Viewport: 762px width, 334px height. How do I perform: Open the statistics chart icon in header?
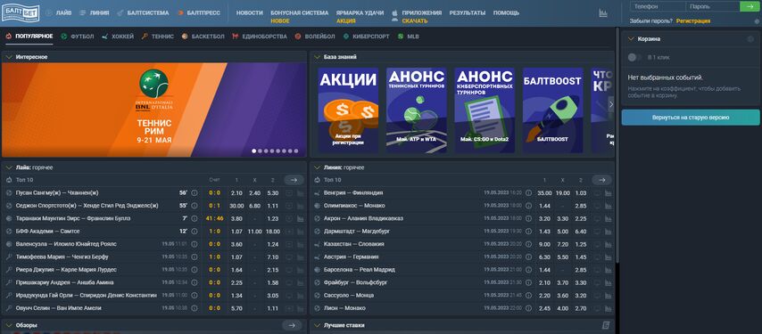(603, 13)
